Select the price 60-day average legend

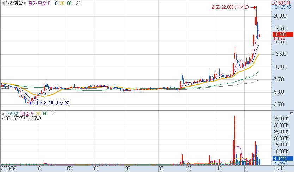[69, 4]
